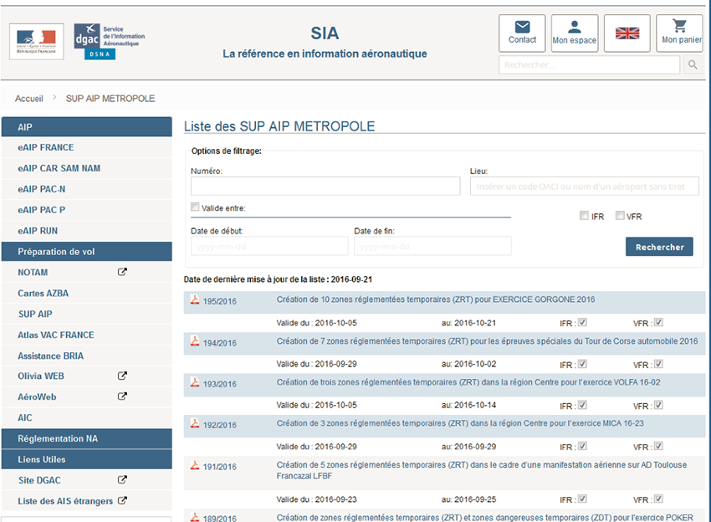The height and width of the screenshot is (522, 711).
Task: Focus the Numéro input field
Action: click(325, 186)
